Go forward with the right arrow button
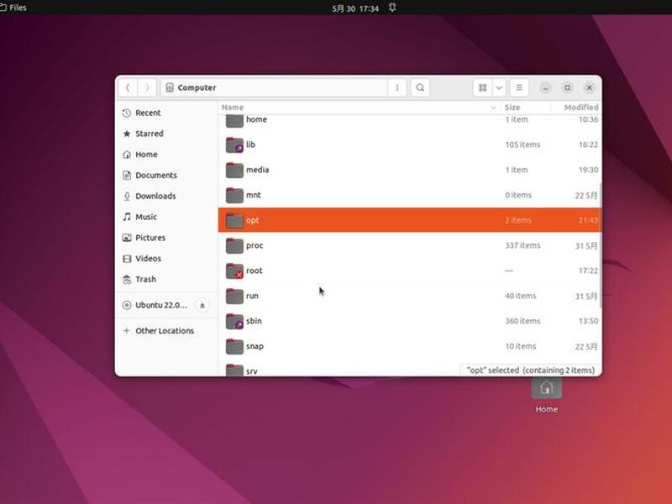The height and width of the screenshot is (504, 672). click(x=147, y=88)
